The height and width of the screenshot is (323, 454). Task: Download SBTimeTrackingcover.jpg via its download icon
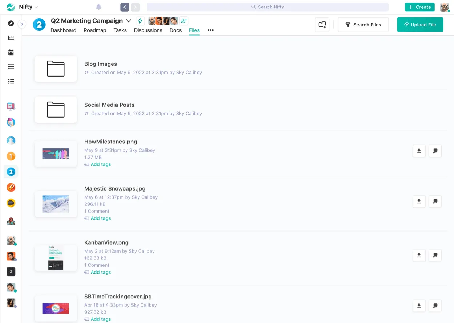pyautogui.click(x=419, y=306)
